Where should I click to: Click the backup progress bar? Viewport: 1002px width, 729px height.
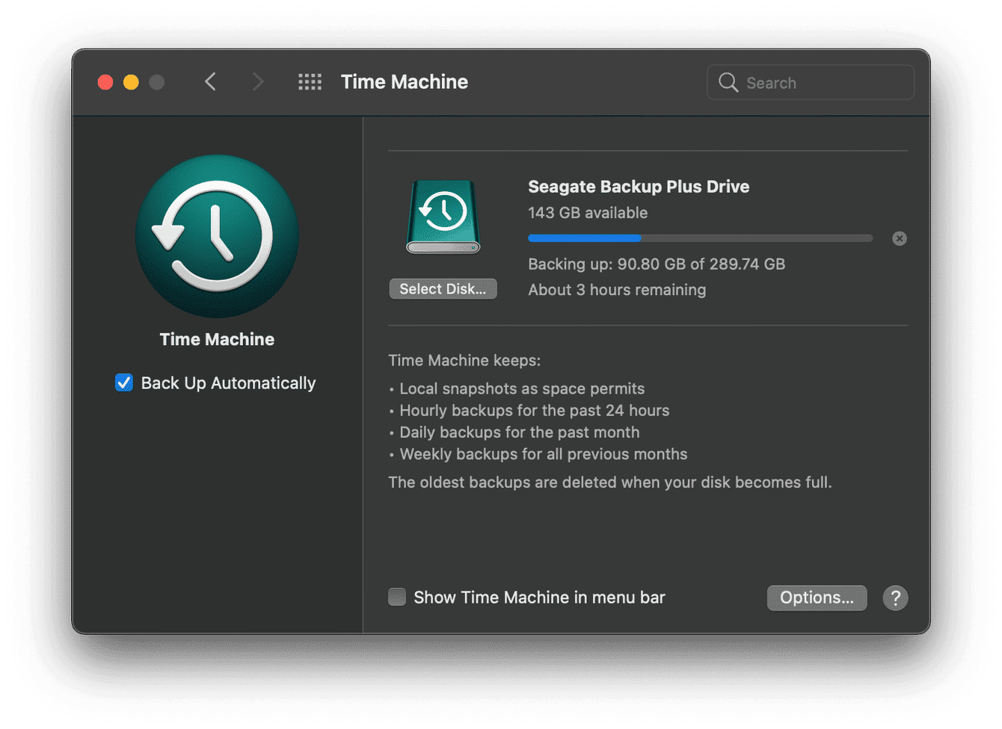click(700, 238)
